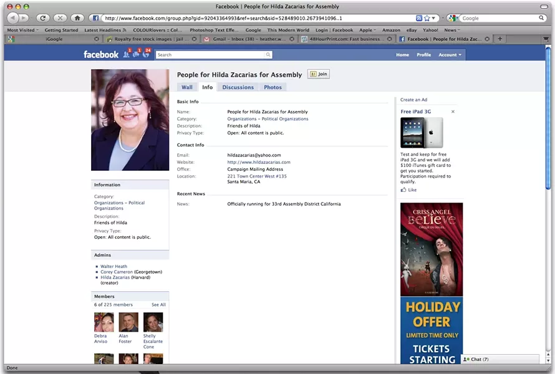555x374 pixels.
Task: Click the Google search box in toolbar
Action: (x=499, y=18)
